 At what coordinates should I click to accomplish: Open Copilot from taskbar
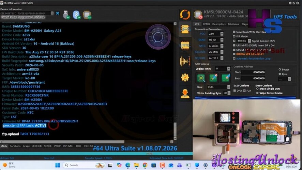click(119, 165)
